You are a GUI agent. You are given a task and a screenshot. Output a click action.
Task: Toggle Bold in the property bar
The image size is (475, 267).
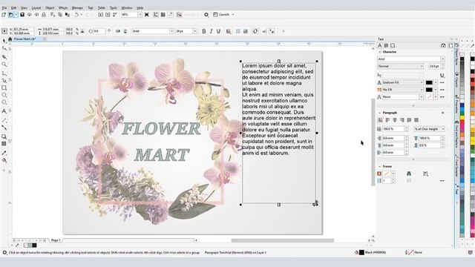[x=204, y=31]
